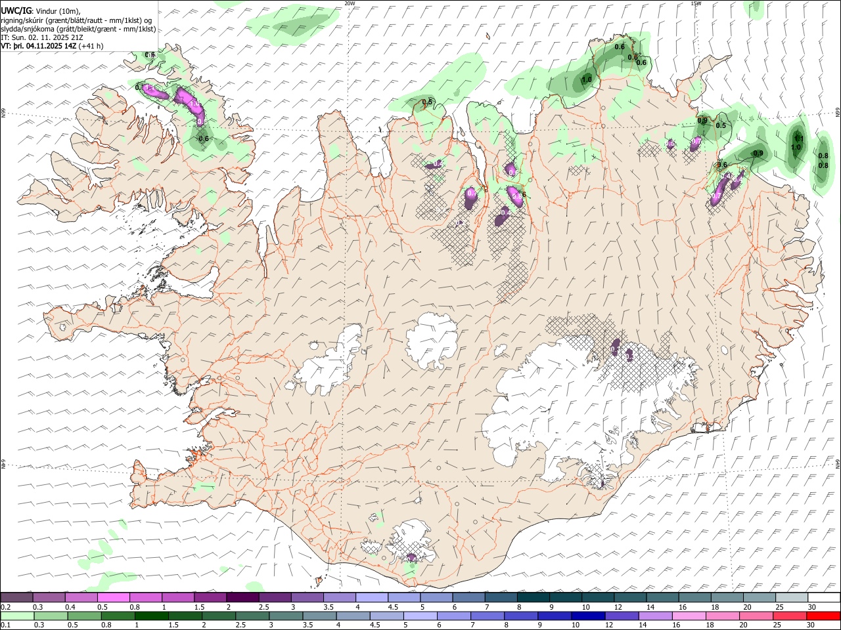Select the deep blue 10 swatch in lower legend
Viewport: 841px width, 630px height.
pyautogui.click(x=588, y=616)
